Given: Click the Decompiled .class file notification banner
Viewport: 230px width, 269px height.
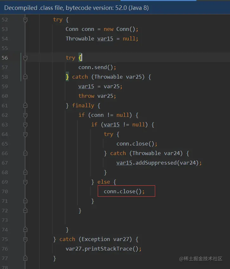Looking at the screenshot, I should pos(115,8).
